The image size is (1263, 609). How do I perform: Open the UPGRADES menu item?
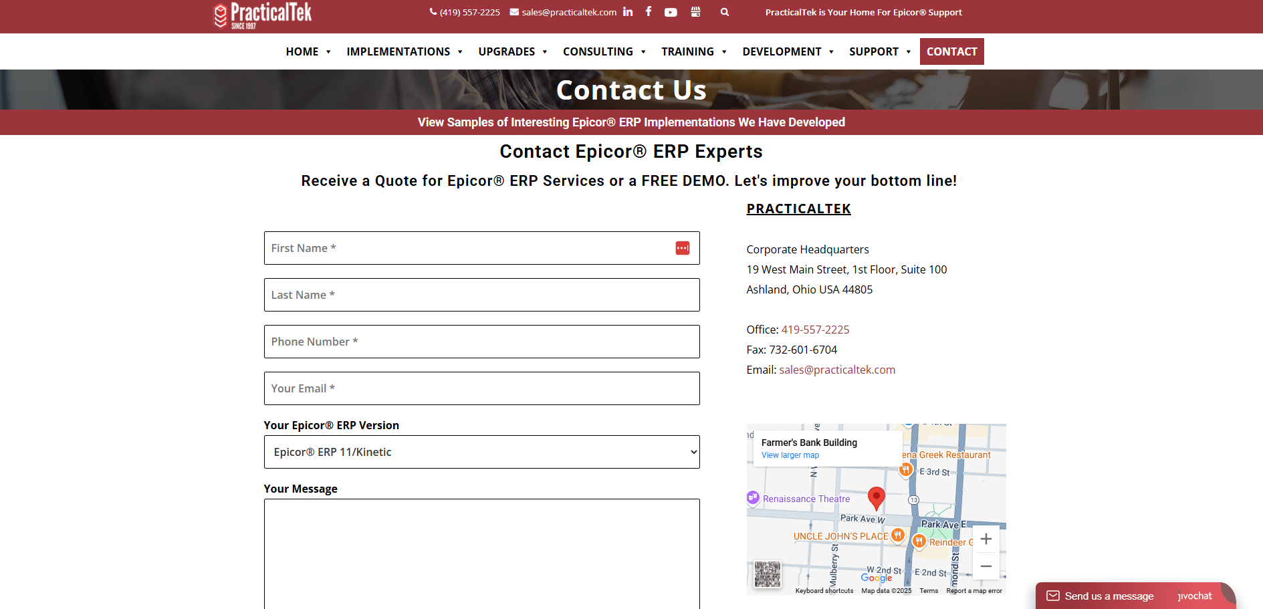(x=507, y=51)
